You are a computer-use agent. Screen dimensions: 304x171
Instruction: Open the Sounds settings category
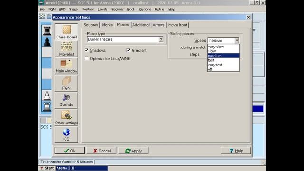pyautogui.click(x=66, y=100)
